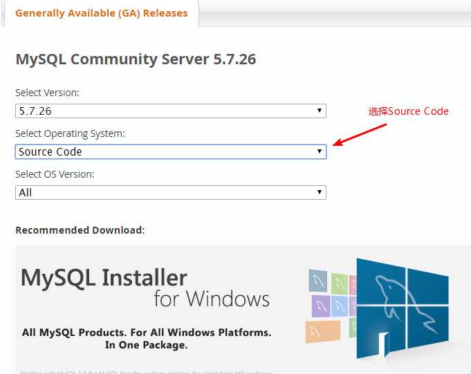This screenshot has width=471, height=374.
Task: Click the left purple MySQL tile
Action: 320,305
